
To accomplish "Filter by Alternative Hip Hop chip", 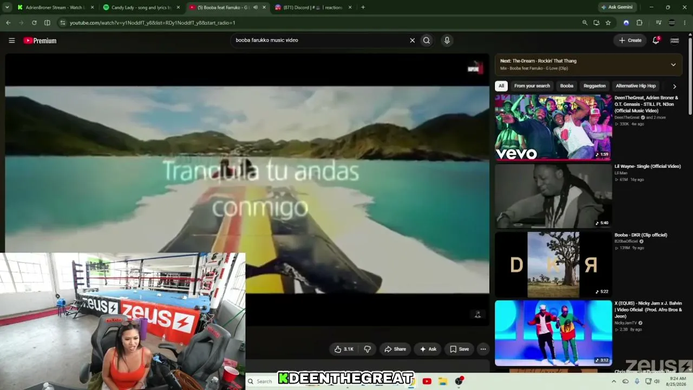I will [636, 86].
